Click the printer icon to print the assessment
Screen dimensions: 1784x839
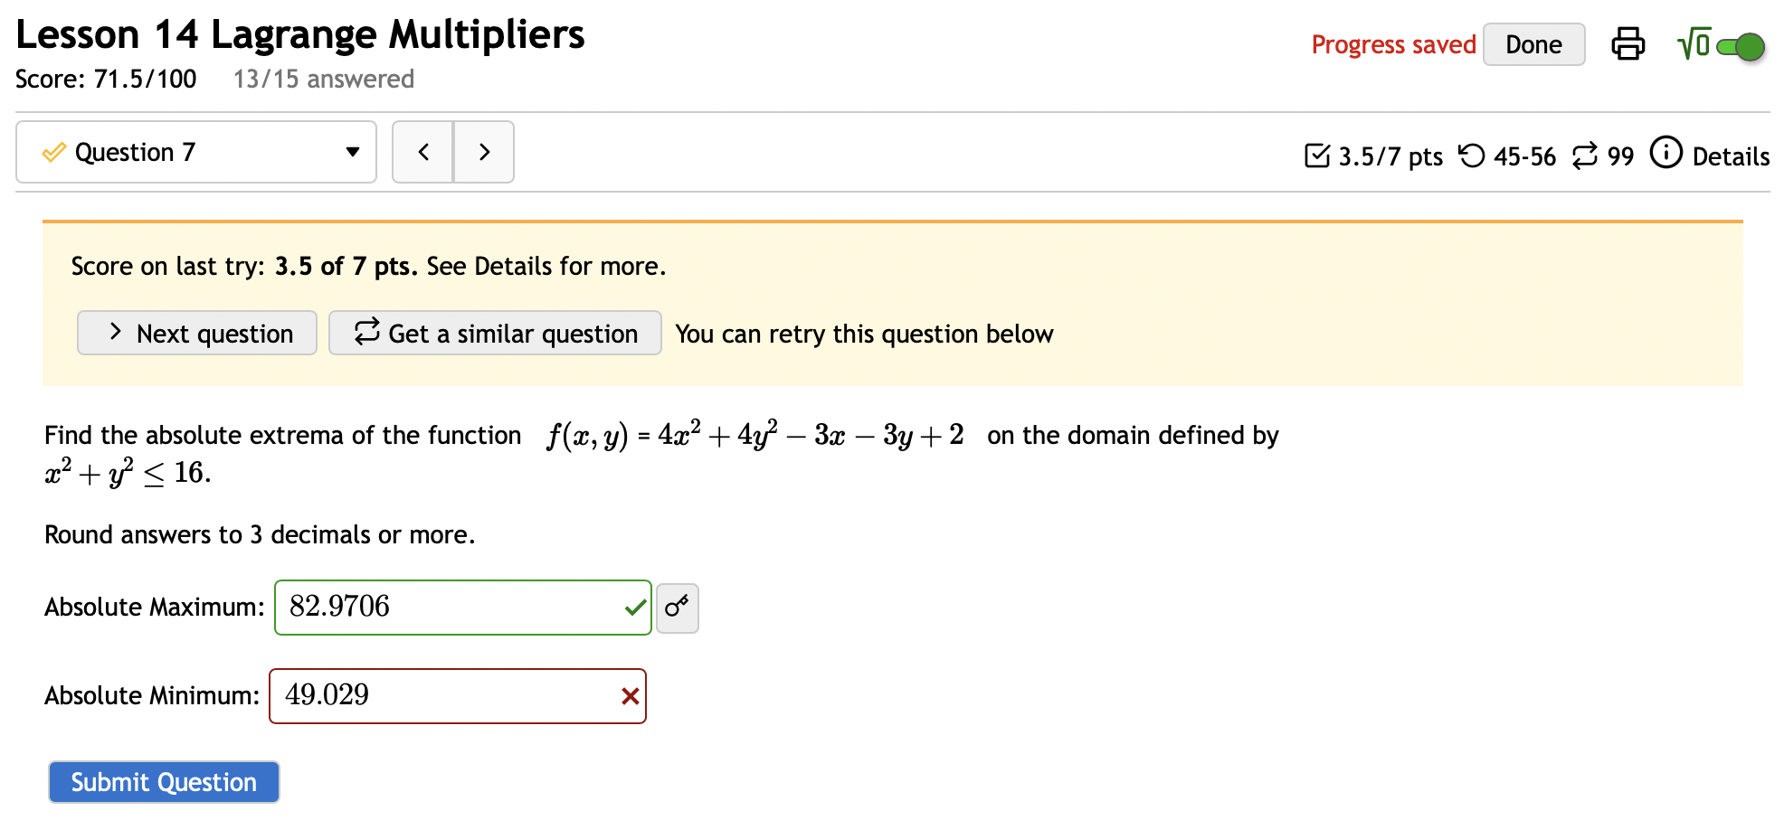(x=1628, y=44)
